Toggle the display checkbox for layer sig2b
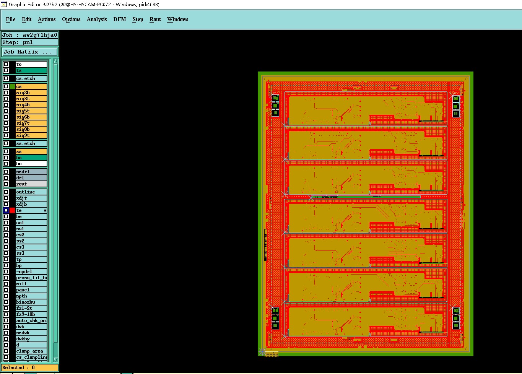 [x=6, y=93]
